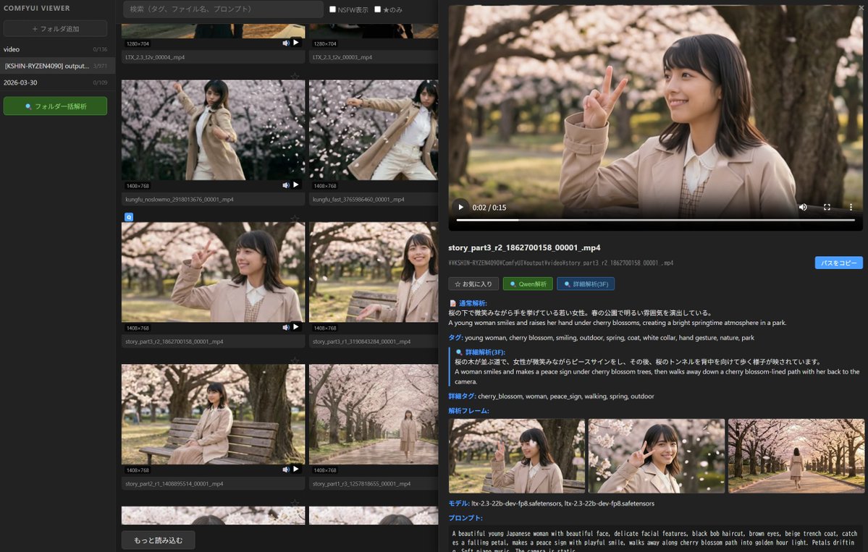Click the パスをコピー button
The image size is (868, 552).
[838, 263]
